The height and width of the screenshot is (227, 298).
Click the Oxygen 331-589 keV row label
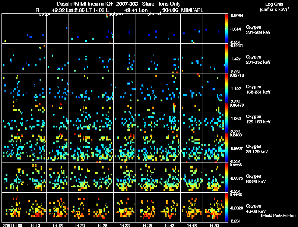coord(258,30)
